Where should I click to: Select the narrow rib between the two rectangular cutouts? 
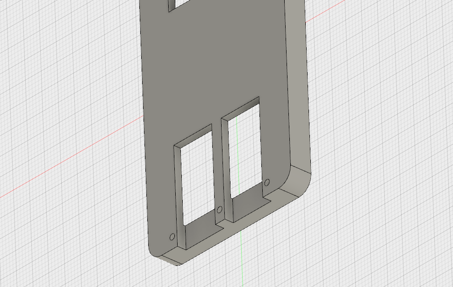click(x=218, y=171)
